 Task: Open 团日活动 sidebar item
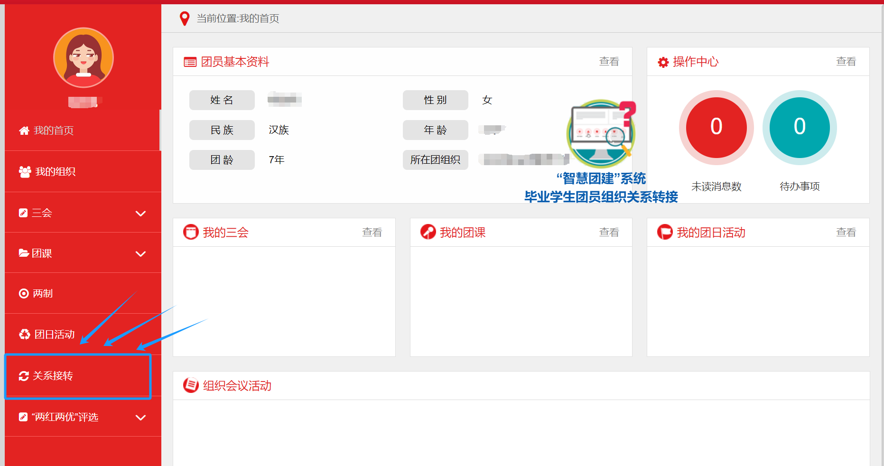click(x=54, y=335)
